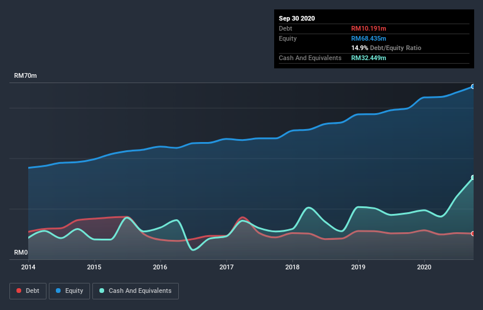Select the 2020 axis label
483x310 pixels.
[x=424, y=267]
